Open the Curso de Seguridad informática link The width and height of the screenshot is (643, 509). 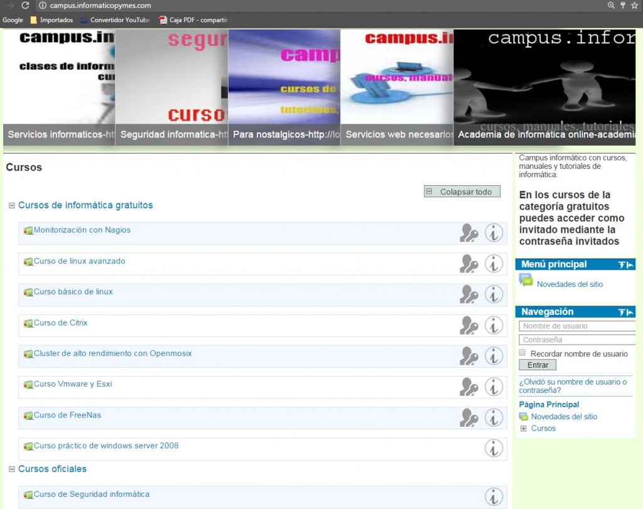(92, 494)
